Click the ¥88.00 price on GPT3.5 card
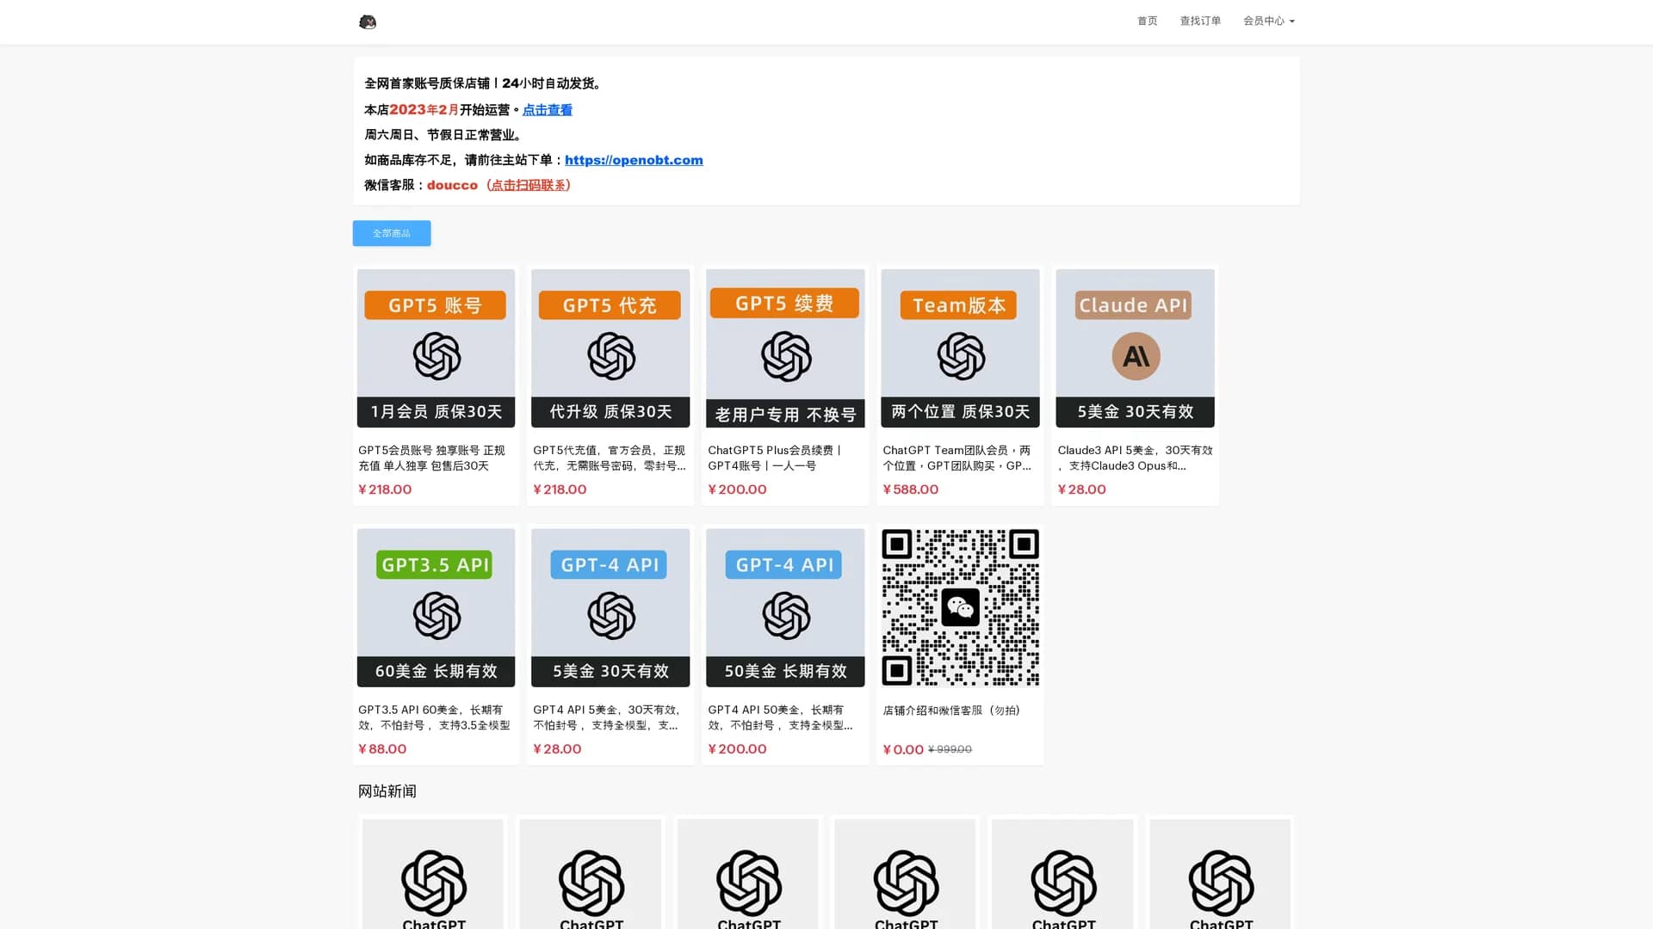The width and height of the screenshot is (1653, 929). 382,749
